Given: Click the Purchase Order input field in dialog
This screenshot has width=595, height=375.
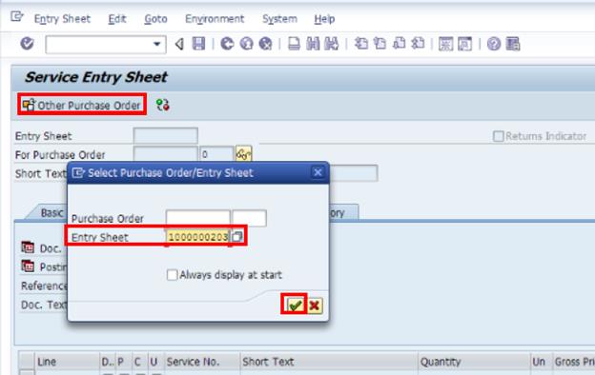Looking at the screenshot, I should coord(198,218).
